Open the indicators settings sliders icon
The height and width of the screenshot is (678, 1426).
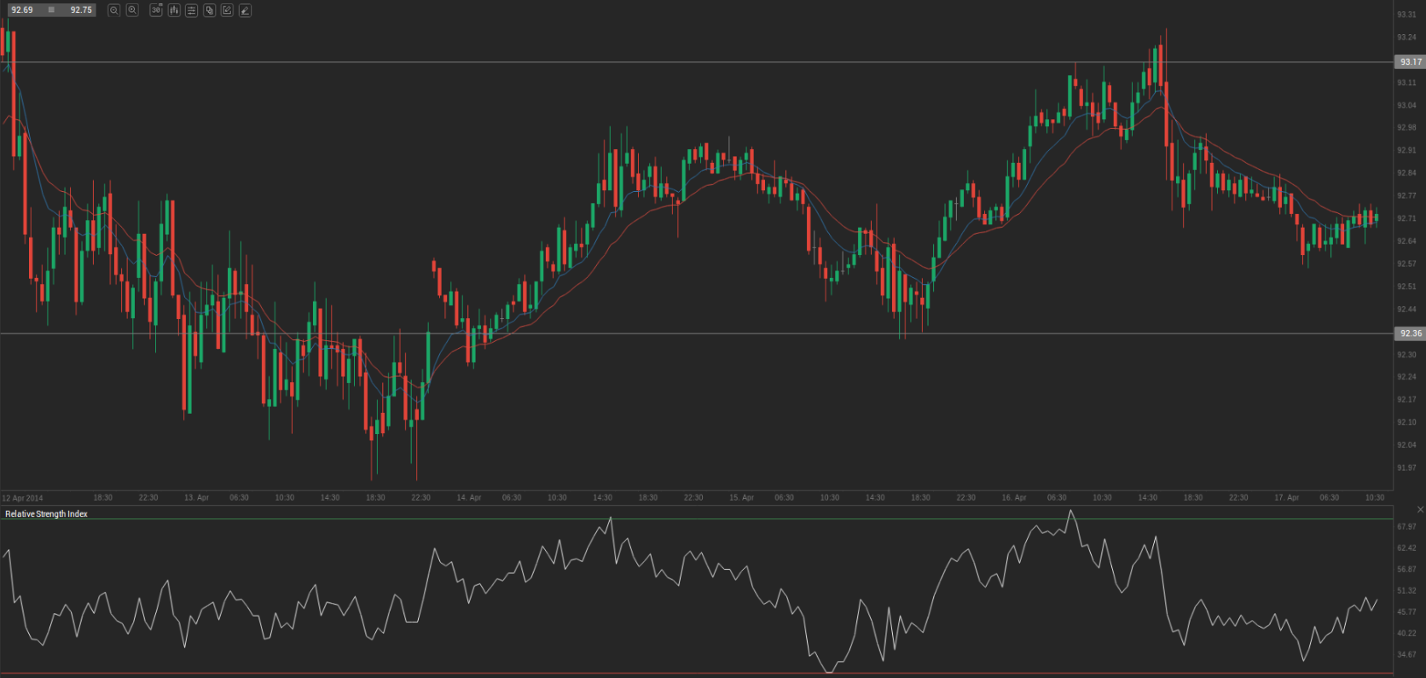pyautogui.click(x=191, y=10)
